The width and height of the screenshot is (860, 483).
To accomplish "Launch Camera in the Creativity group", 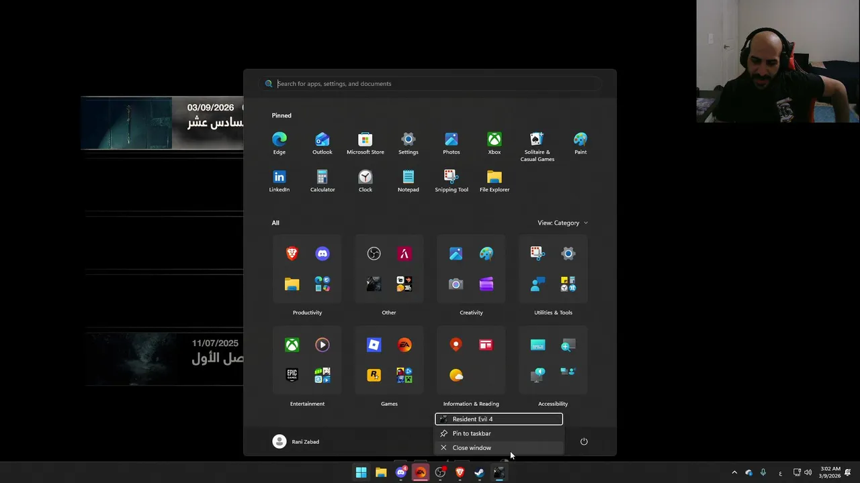I will pyautogui.click(x=456, y=284).
